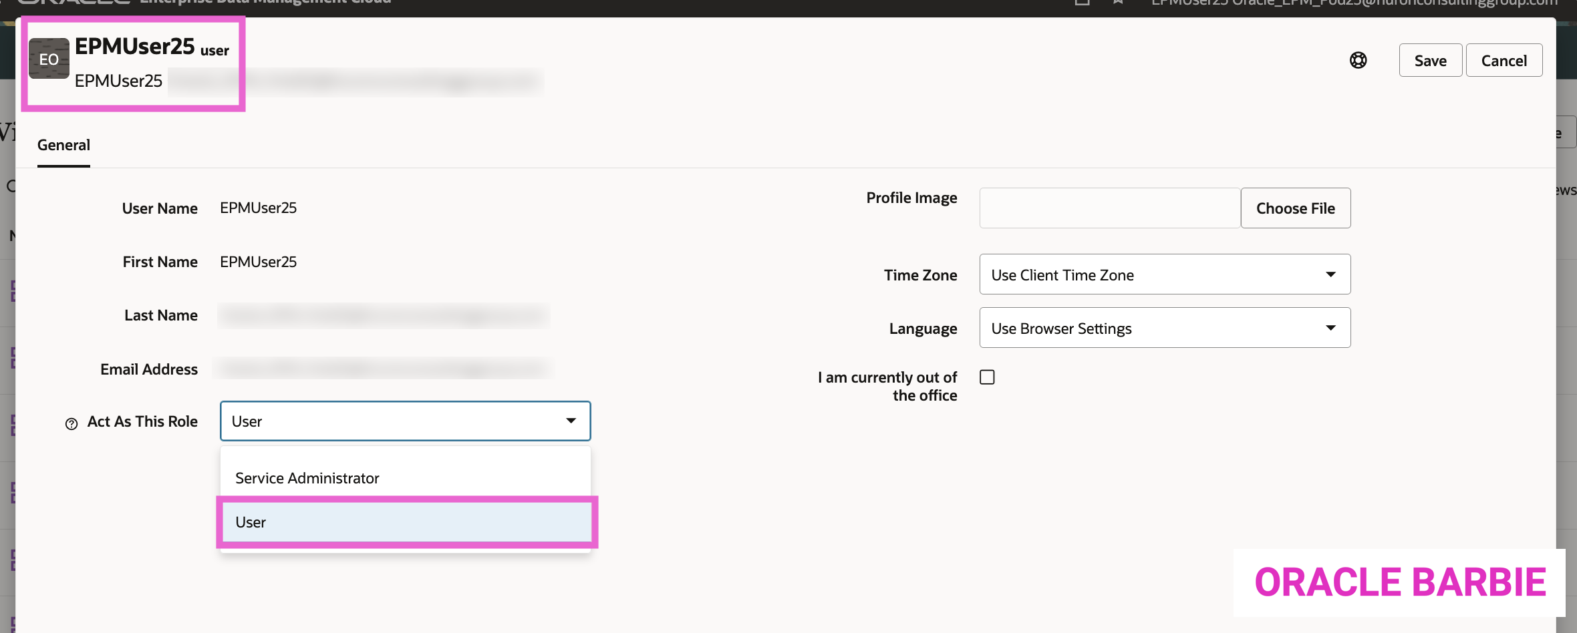Select the Service Administrator role option

tap(307, 478)
